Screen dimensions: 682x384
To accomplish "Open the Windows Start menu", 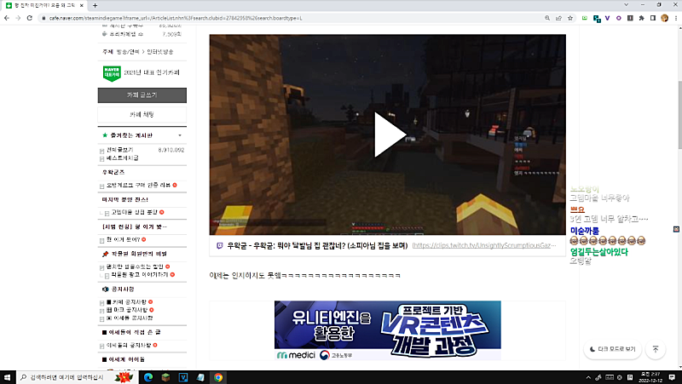I will pos(7,377).
